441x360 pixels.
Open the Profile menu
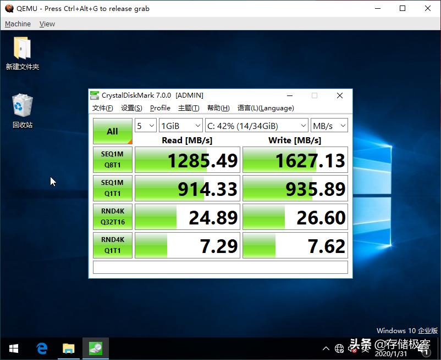[x=160, y=108]
